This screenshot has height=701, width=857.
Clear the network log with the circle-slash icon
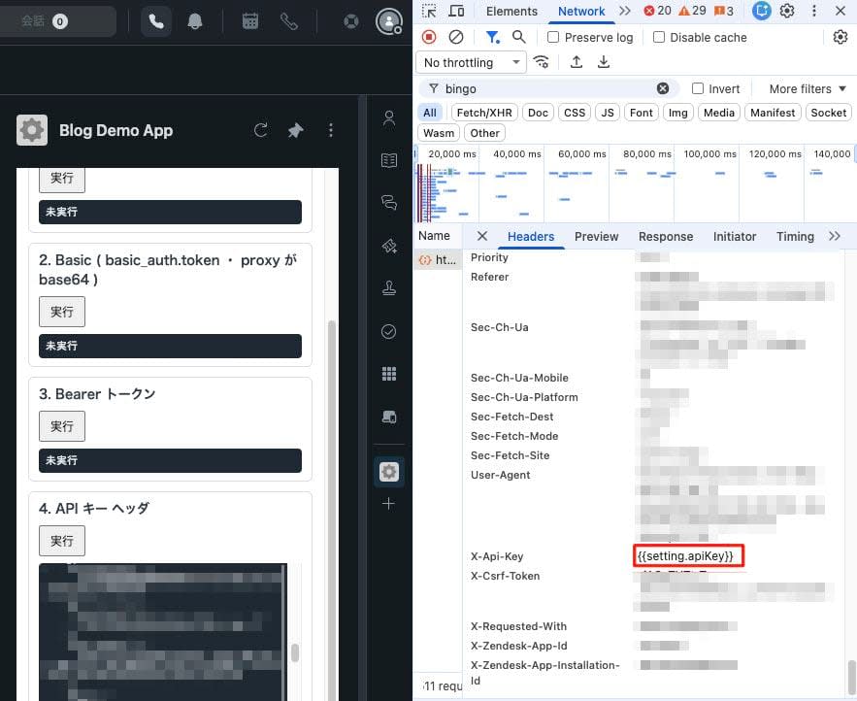[456, 37]
